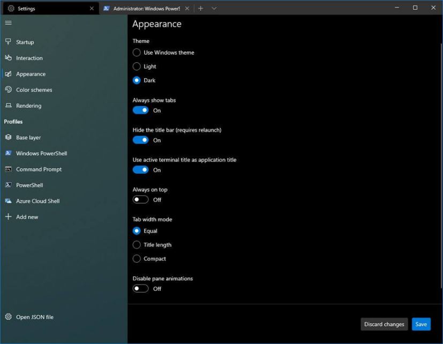The height and width of the screenshot is (344, 443).
Task: Select Compact tab width mode
Action: click(x=149, y=259)
